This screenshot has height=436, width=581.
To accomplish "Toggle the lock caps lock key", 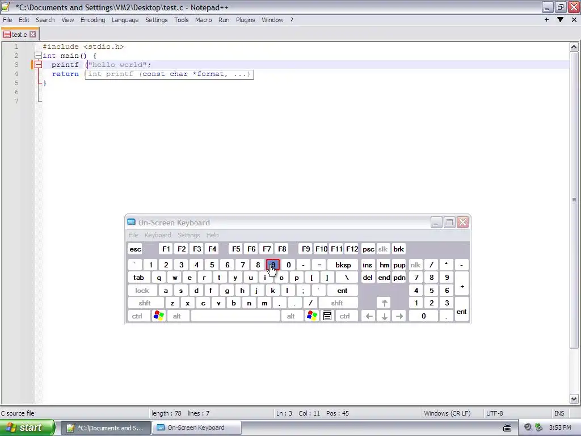I will click(x=142, y=291).
